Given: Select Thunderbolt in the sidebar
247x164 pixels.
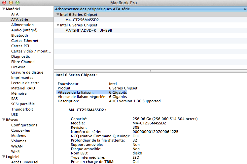Looking at the screenshot, I should [22, 109].
